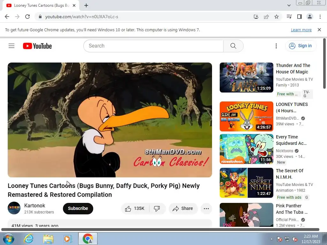Image resolution: width=327 pixels, height=245 pixels.
Task: Click the URL in the address bar
Action: (82, 17)
